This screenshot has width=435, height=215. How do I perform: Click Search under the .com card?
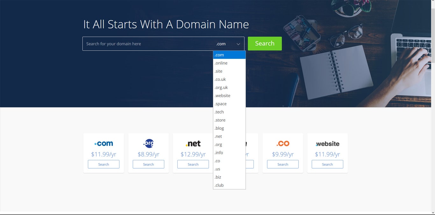coord(103,164)
